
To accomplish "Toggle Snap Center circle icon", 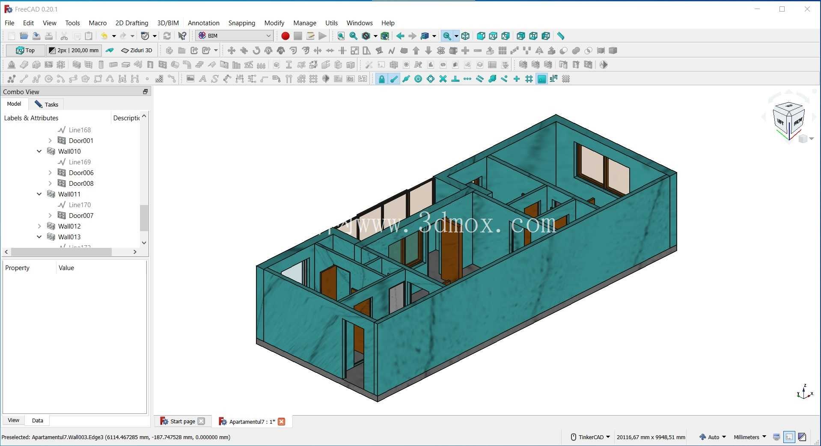I will pyautogui.click(x=418, y=79).
